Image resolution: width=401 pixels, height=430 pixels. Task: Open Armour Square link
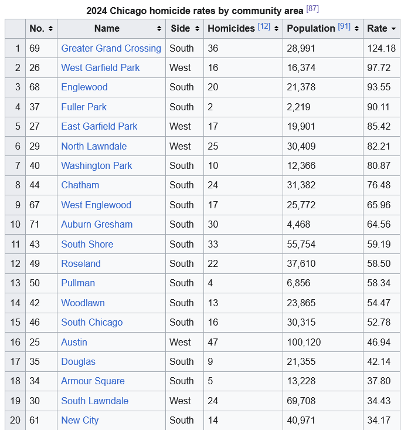coord(93,381)
